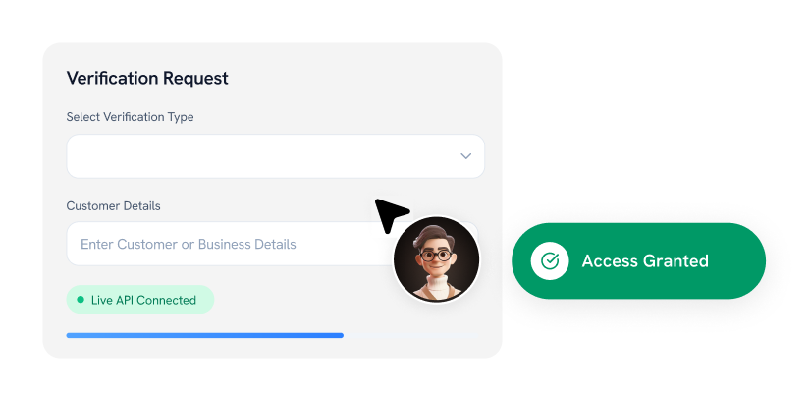
Task: Click the green status dot icon
Action: tap(81, 300)
